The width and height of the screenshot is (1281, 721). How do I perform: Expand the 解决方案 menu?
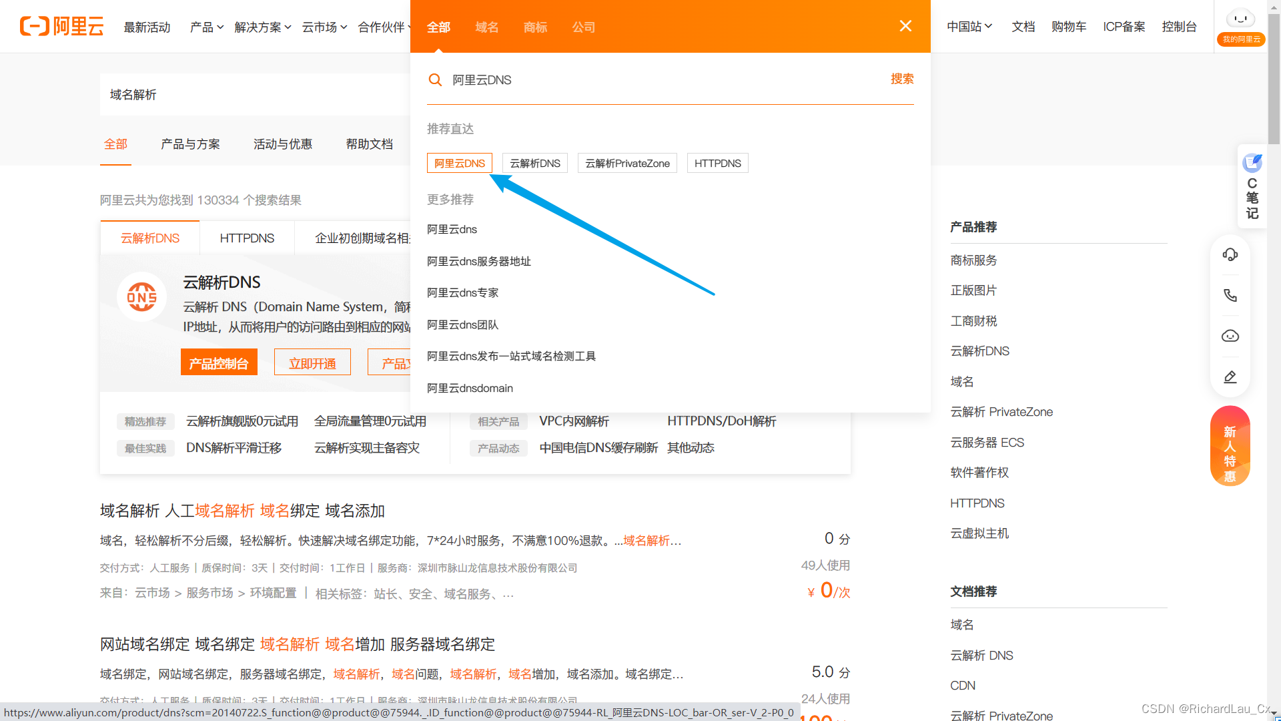pos(263,27)
